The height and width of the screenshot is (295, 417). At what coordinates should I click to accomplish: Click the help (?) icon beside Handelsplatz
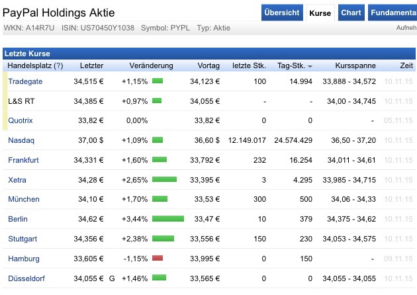[x=59, y=66]
